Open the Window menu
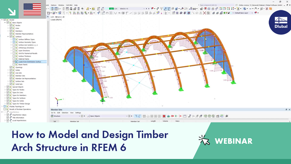 61,5
